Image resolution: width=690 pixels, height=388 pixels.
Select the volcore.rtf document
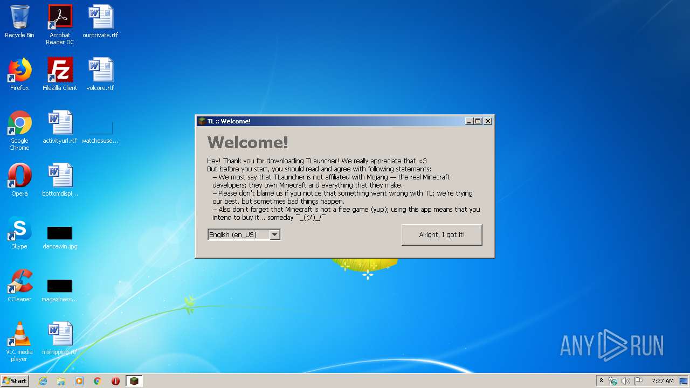[100, 74]
